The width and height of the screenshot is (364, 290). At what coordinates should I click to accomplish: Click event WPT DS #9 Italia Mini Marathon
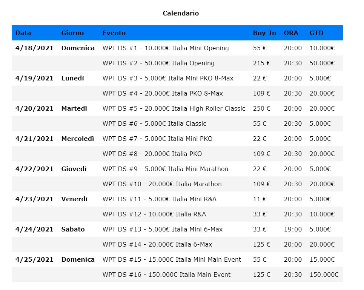click(x=165, y=169)
